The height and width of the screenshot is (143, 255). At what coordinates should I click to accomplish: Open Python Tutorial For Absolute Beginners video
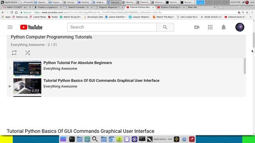pos(78,63)
